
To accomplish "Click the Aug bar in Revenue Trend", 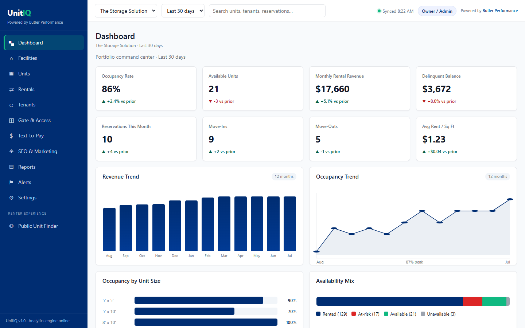I will (x=109, y=229).
